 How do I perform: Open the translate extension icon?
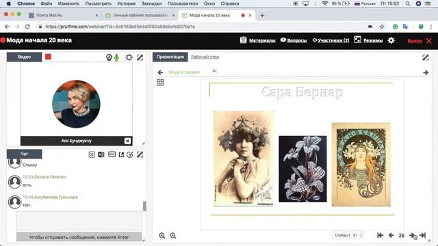(x=405, y=27)
